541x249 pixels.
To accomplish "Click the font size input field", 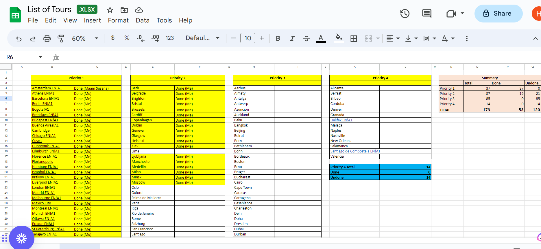I will [248, 38].
